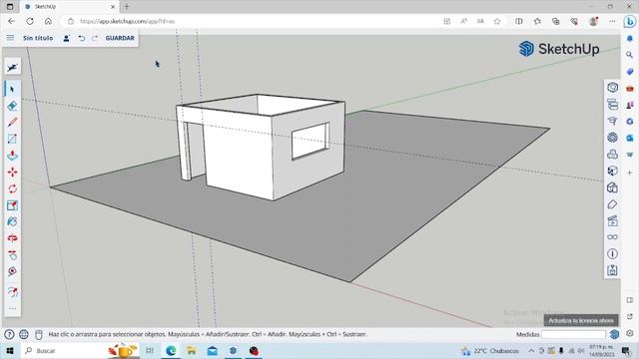Screen dimensions: 639x359
Task: Select the Move tool
Action: (x=12, y=173)
